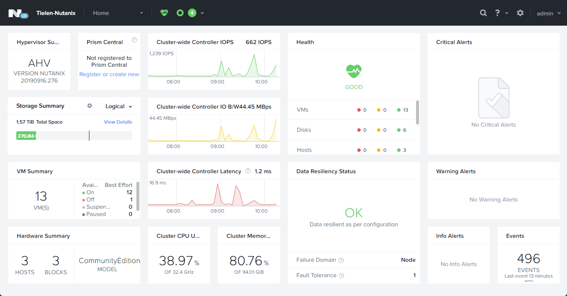Image resolution: width=567 pixels, height=296 pixels.
Task: Click the No Warning Alerts text
Action: coord(494,200)
